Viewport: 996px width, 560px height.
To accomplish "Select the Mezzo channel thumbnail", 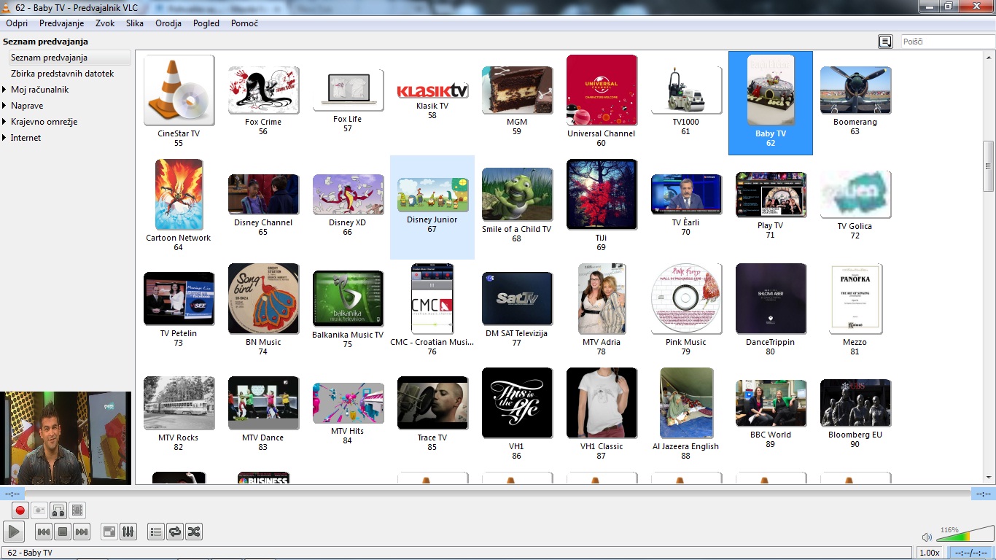I will pyautogui.click(x=855, y=299).
